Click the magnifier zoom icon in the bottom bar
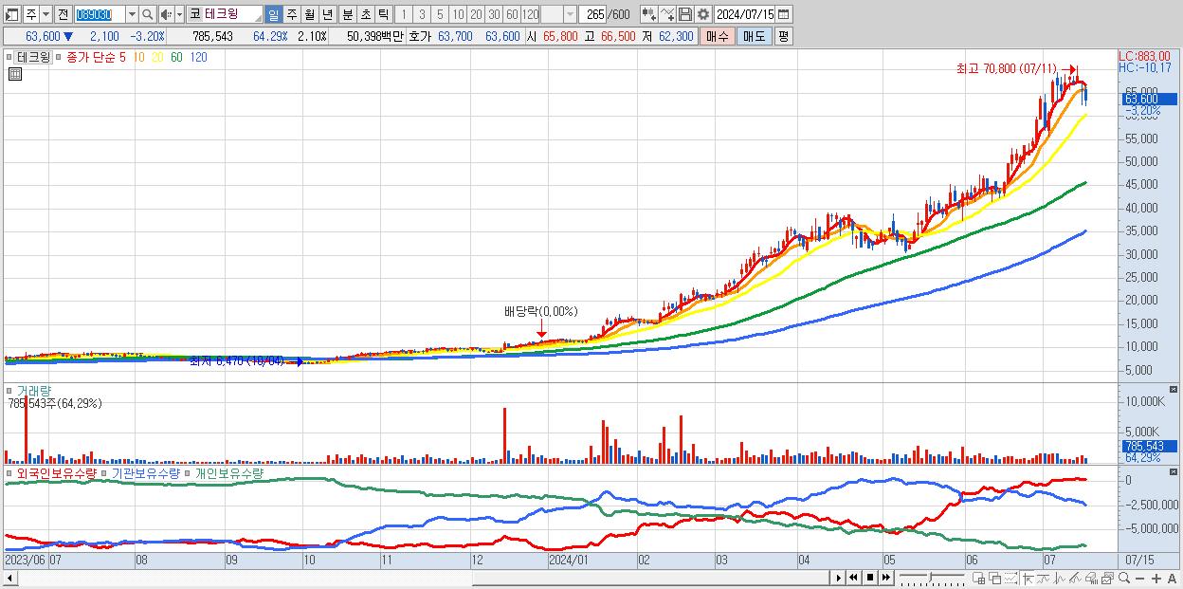 click(x=1123, y=578)
